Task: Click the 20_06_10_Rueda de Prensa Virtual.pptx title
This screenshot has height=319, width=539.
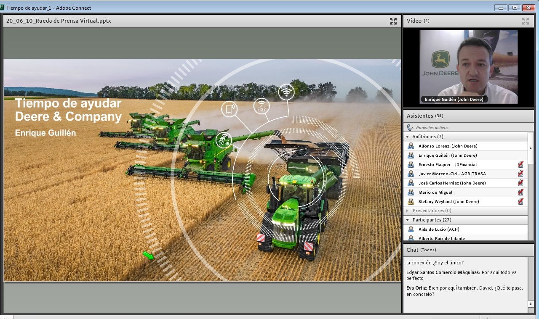Action: [59, 21]
